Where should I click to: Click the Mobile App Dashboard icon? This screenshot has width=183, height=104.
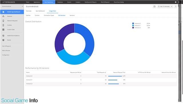(x=3, y=12)
